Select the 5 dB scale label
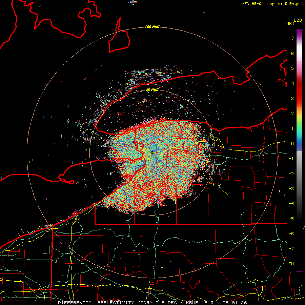305x305 pixels. tap(292, 68)
